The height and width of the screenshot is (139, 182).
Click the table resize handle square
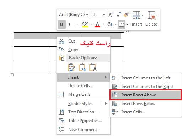tap(12, 75)
